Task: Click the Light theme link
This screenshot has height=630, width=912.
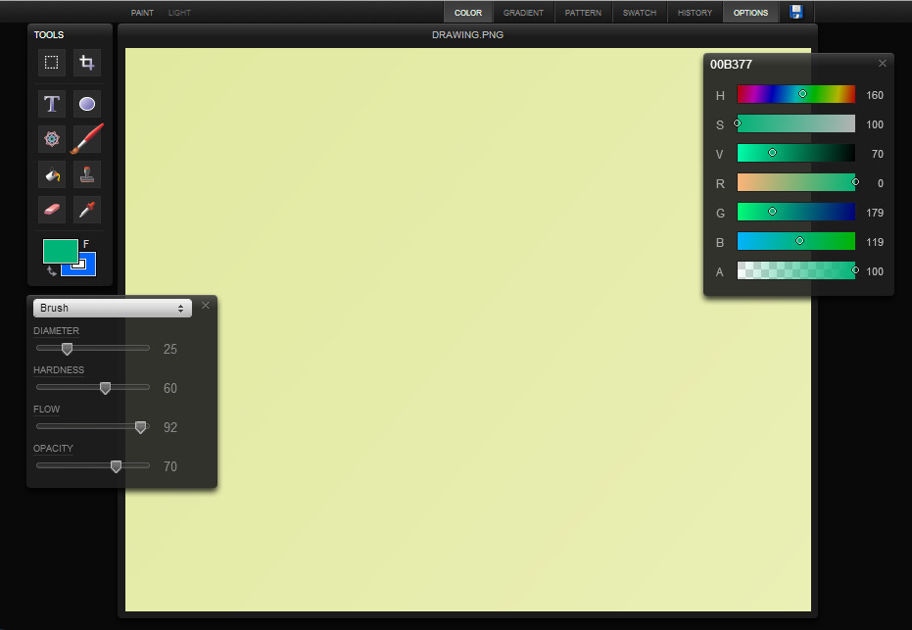Action: 179,13
